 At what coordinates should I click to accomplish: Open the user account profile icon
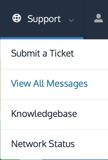coord(99,18)
